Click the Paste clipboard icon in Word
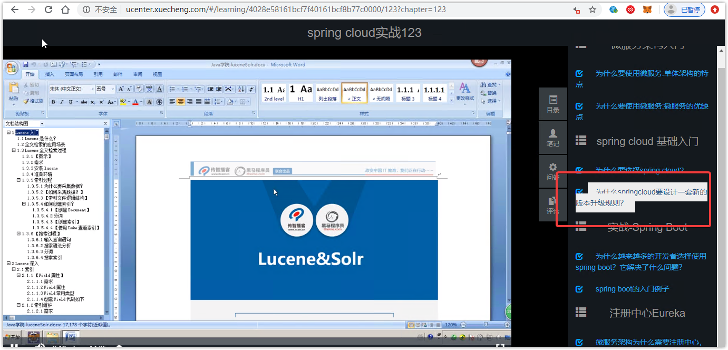 (x=14, y=88)
